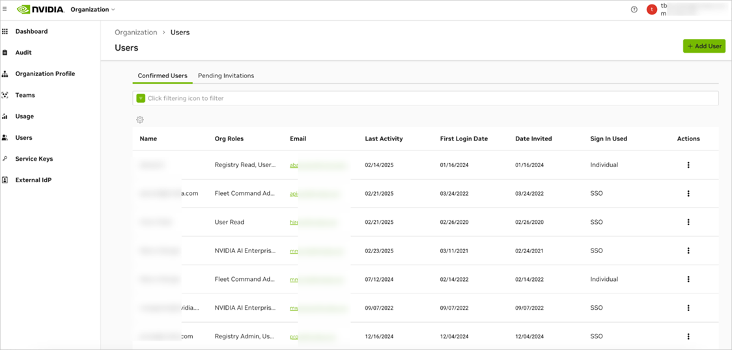
Task: Open Service Keys from sidebar
Action: coord(34,159)
